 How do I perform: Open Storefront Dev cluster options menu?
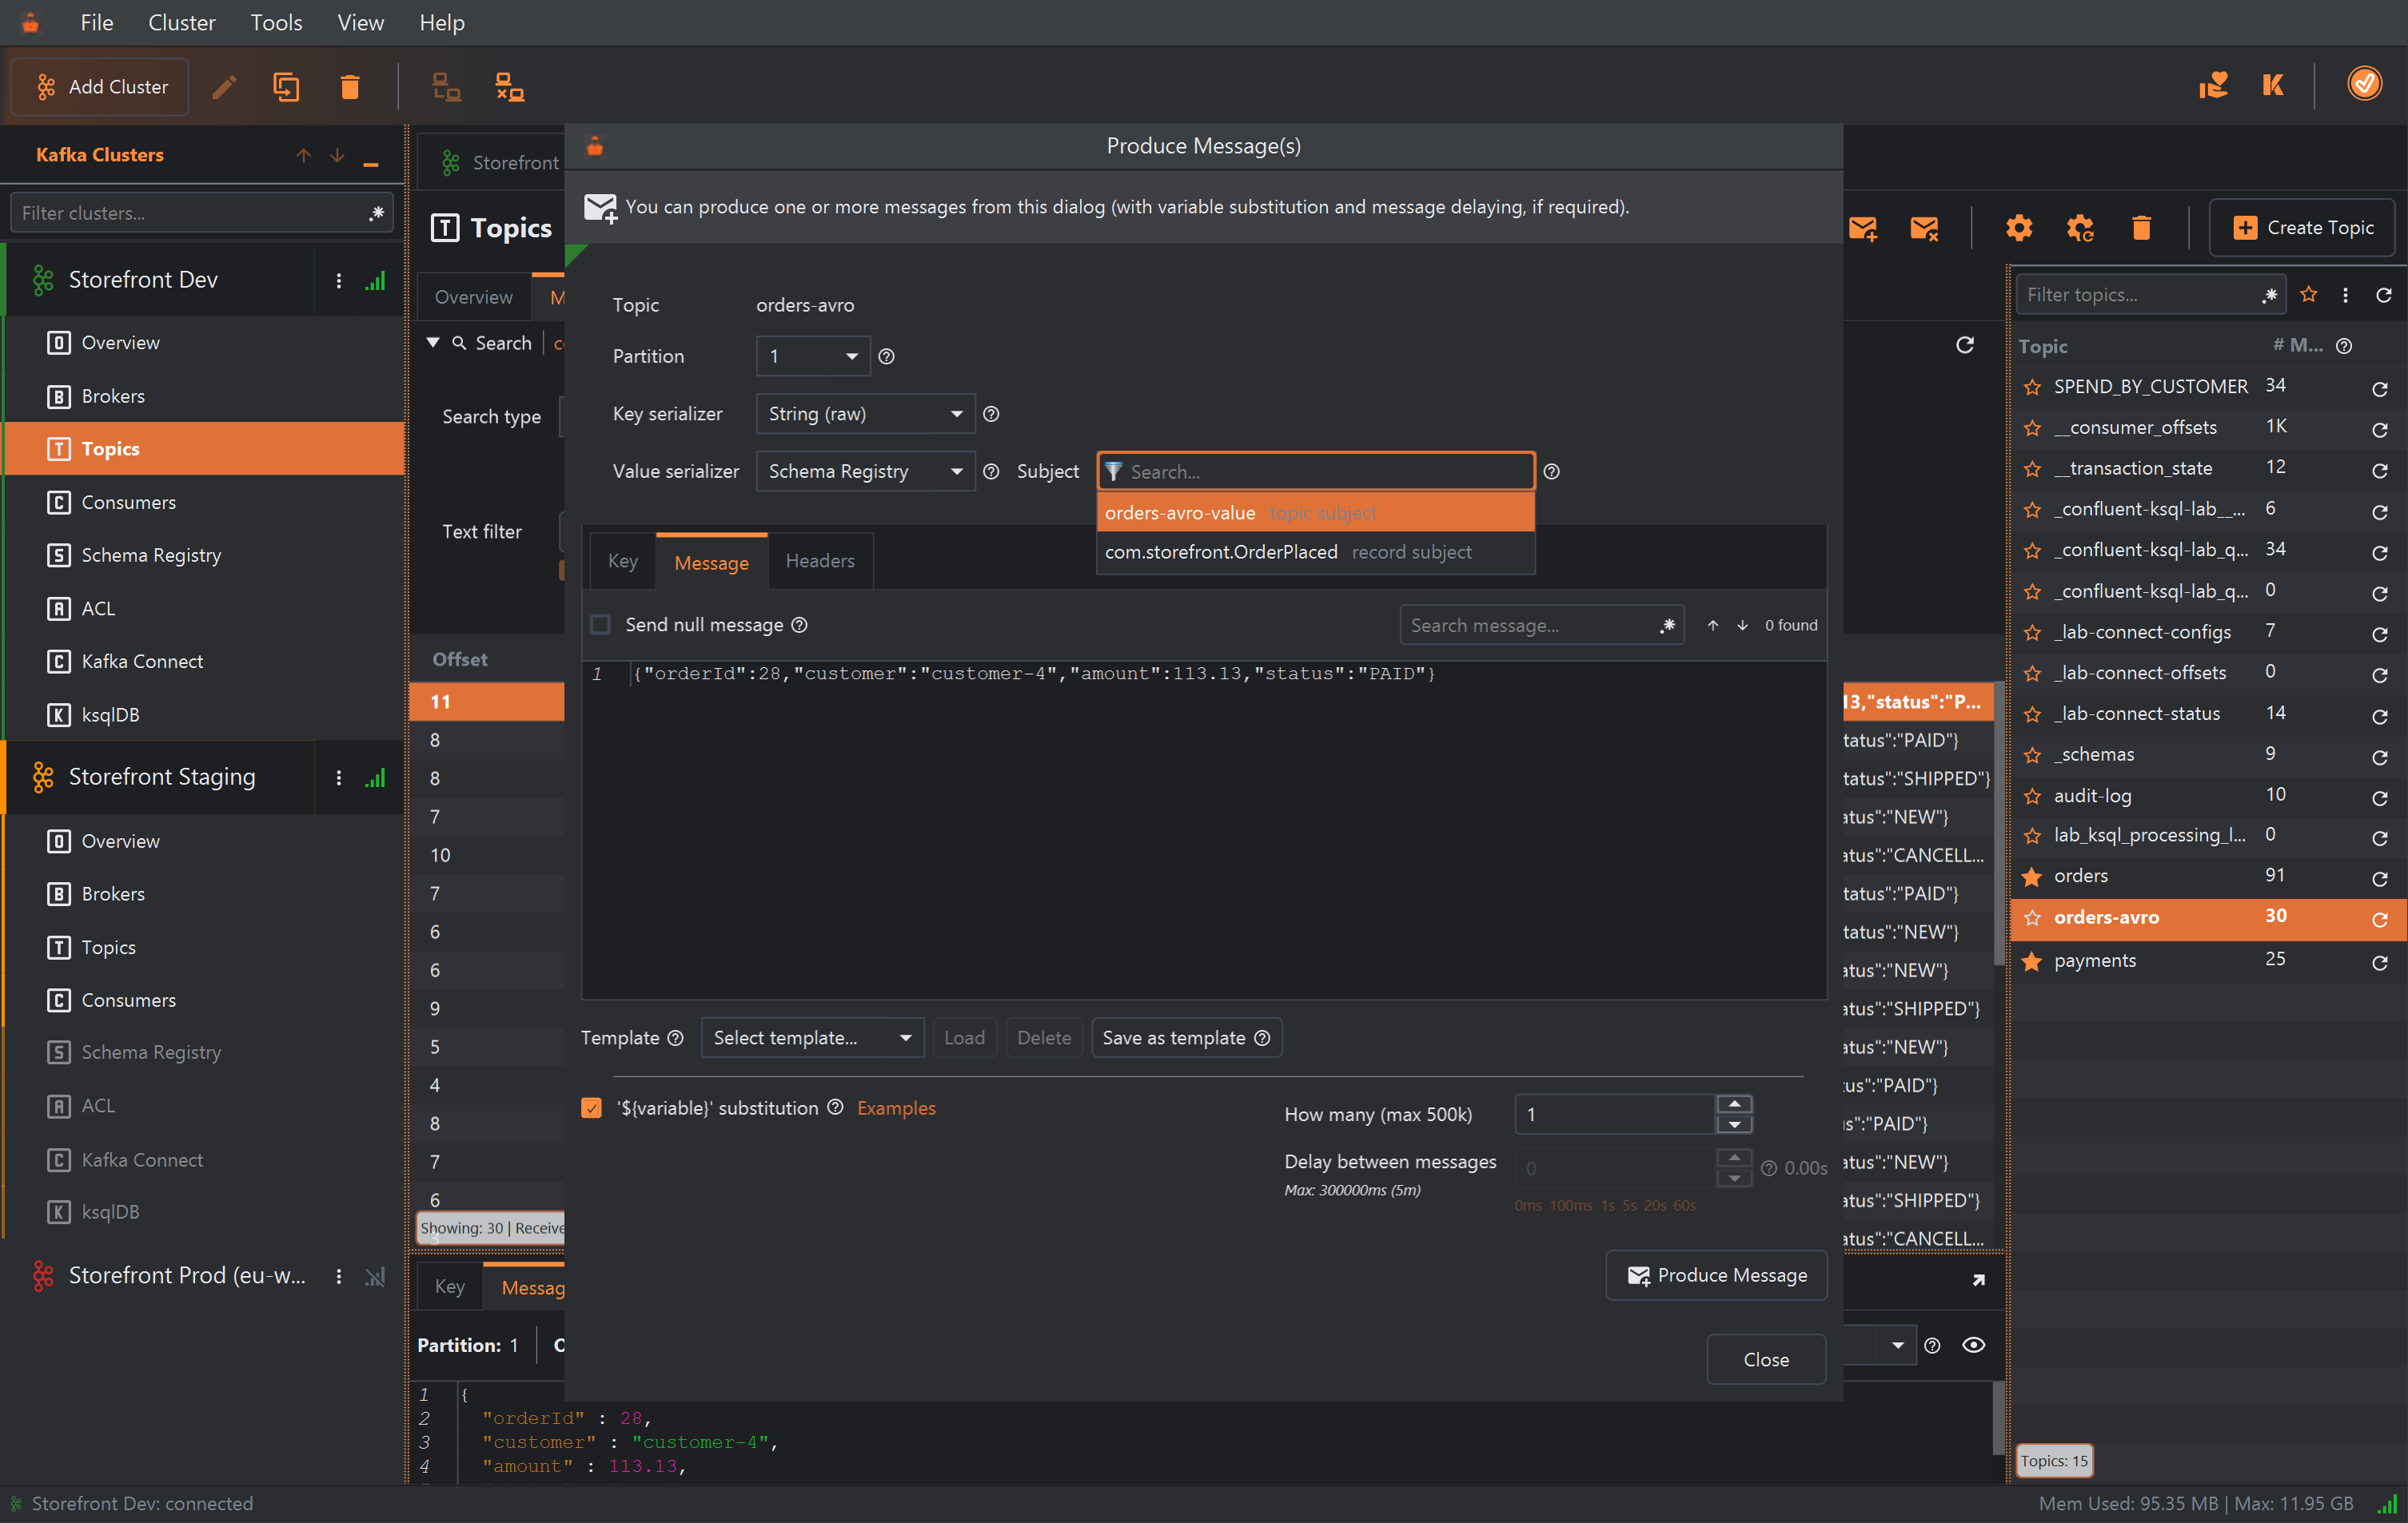pyautogui.click(x=339, y=280)
